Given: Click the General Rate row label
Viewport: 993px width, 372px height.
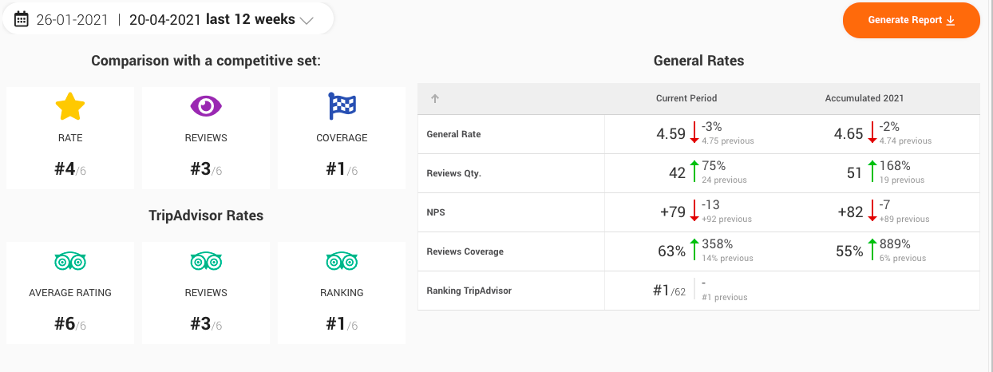Looking at the screenshot, I should click(x=454, y=135).
